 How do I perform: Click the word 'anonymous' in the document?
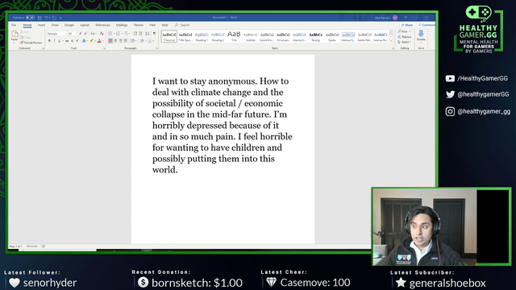(x=232, y=81)
